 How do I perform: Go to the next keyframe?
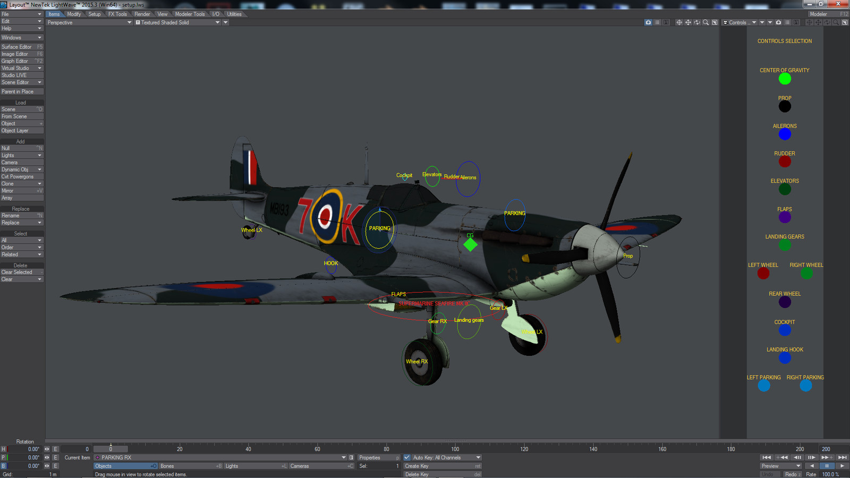[827, 457]
